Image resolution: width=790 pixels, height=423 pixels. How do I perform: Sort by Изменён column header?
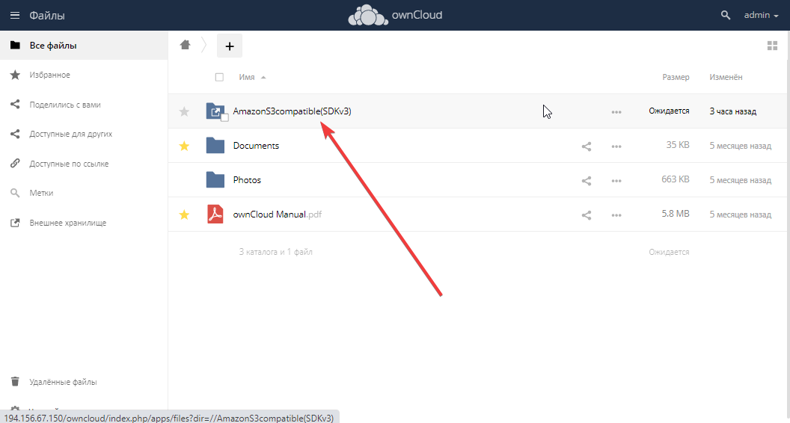click(726, 77)
